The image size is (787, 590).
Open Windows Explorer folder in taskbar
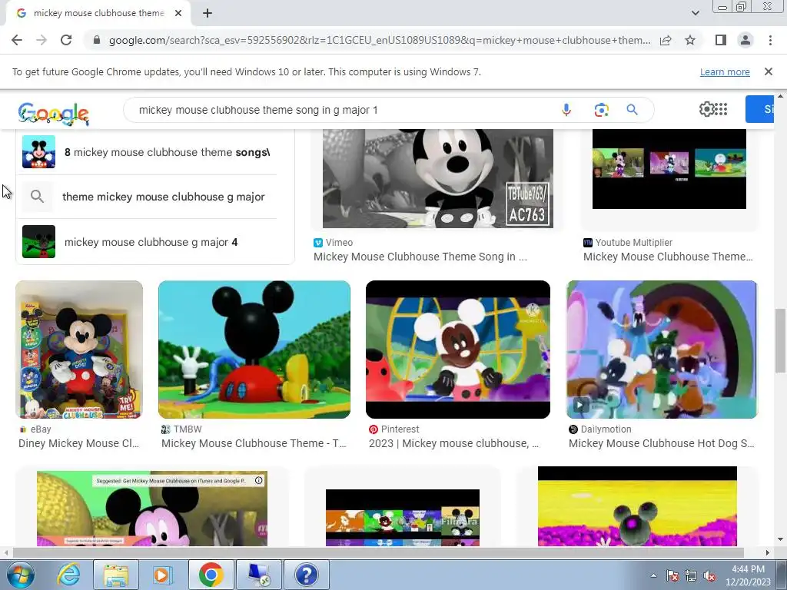[116, 575]
